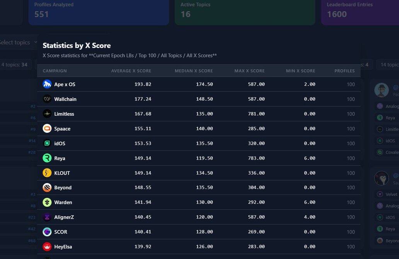Viewport: 399px width, 259px height.
Task: Click the Campaign column header
Action: (x=55, y=71)
